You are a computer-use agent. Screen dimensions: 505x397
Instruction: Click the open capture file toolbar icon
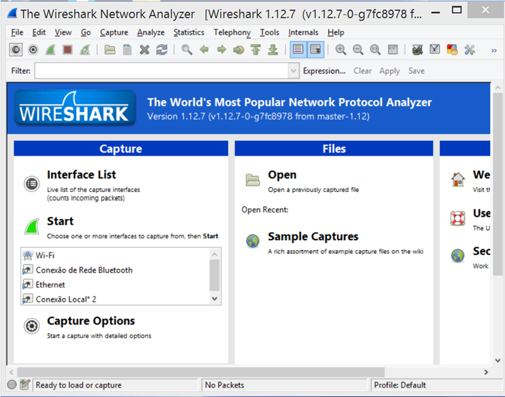[110, 50]
